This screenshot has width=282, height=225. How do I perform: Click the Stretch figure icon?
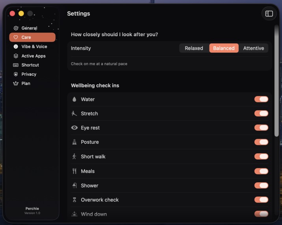click(x=74, y=113)
